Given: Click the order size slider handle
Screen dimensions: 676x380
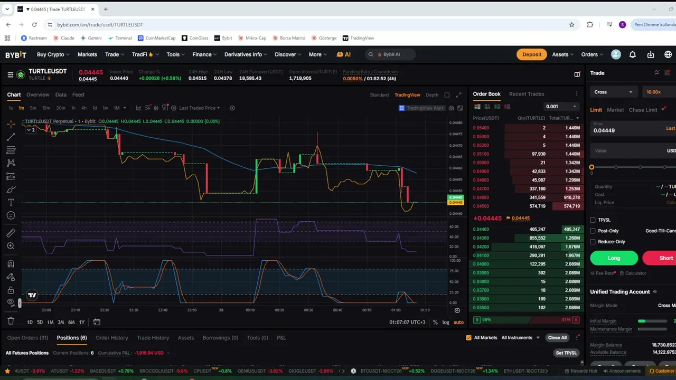Looking at the screenshot, I should point(591,167).
